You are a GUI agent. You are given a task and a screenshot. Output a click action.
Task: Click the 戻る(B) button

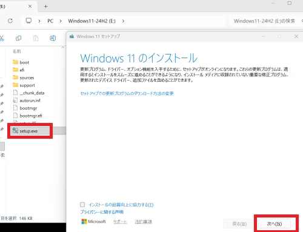(239, 224)
